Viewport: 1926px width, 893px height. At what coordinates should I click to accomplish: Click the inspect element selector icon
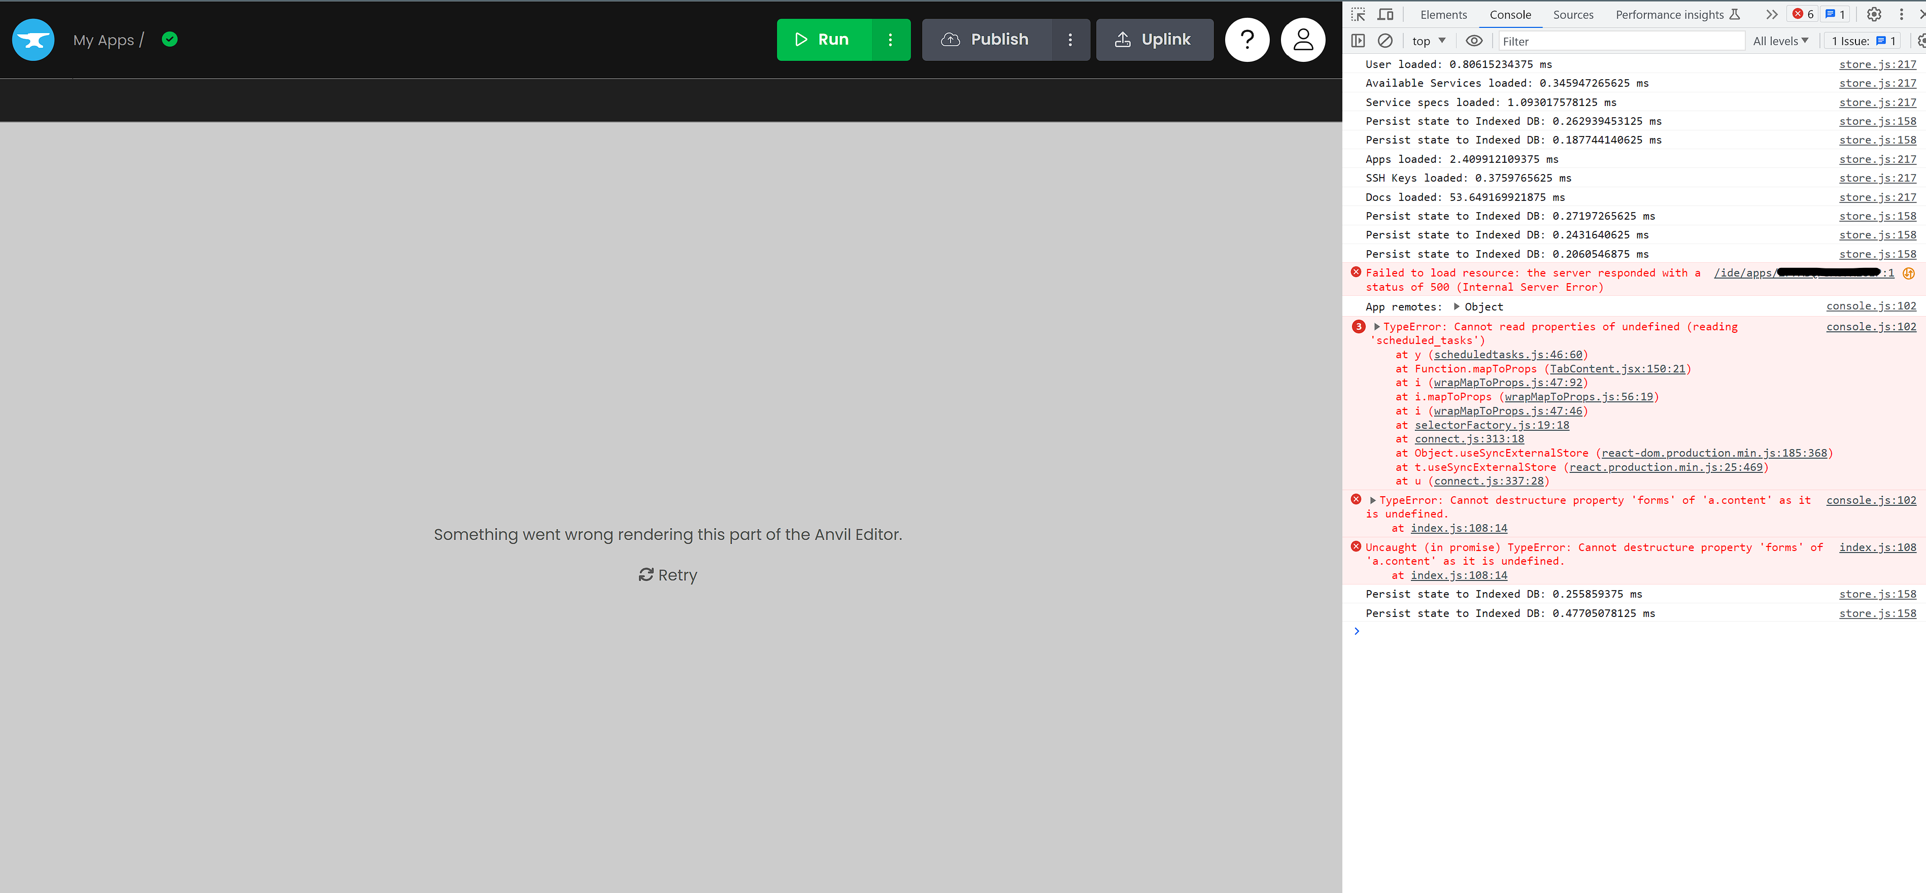1358,14
